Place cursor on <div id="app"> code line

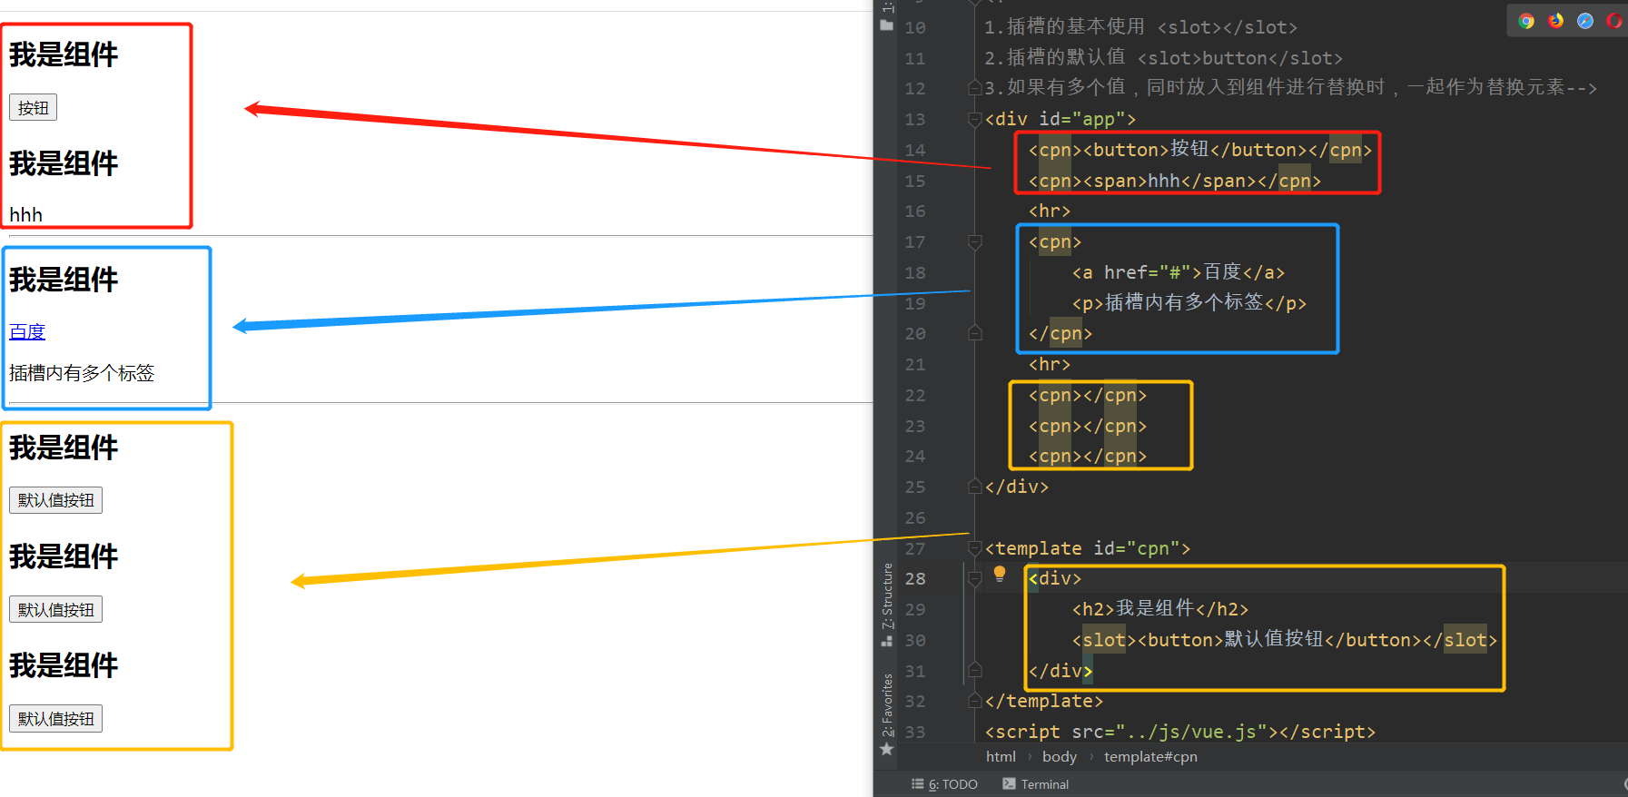coord(1061,119)
